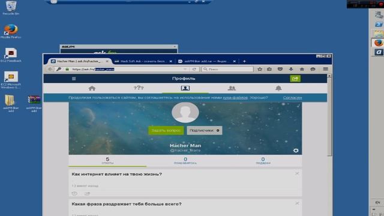This screenshot has width=384, height=216.
Task: Switch to the askFM liker add.rar browser tab
Action: coord(206,61)
